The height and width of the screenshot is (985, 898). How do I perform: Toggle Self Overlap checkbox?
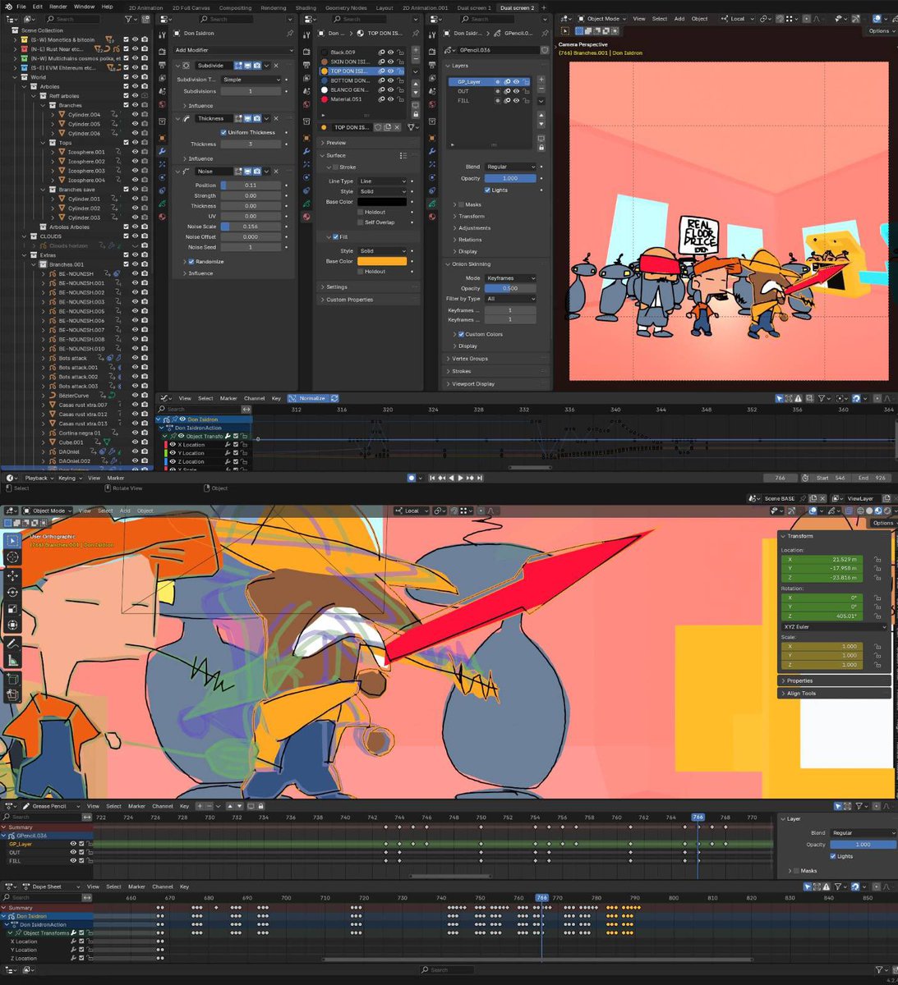360,222
